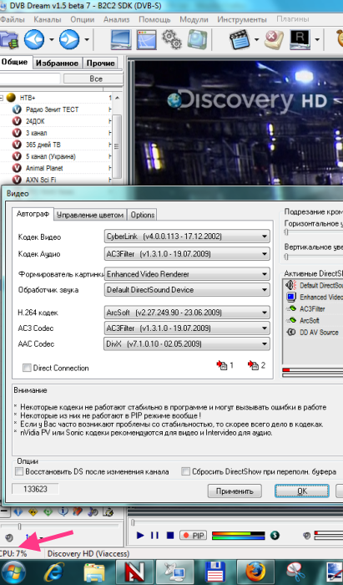
Task: Click preset icon labeled 1
Action: (x=225, y=365)
